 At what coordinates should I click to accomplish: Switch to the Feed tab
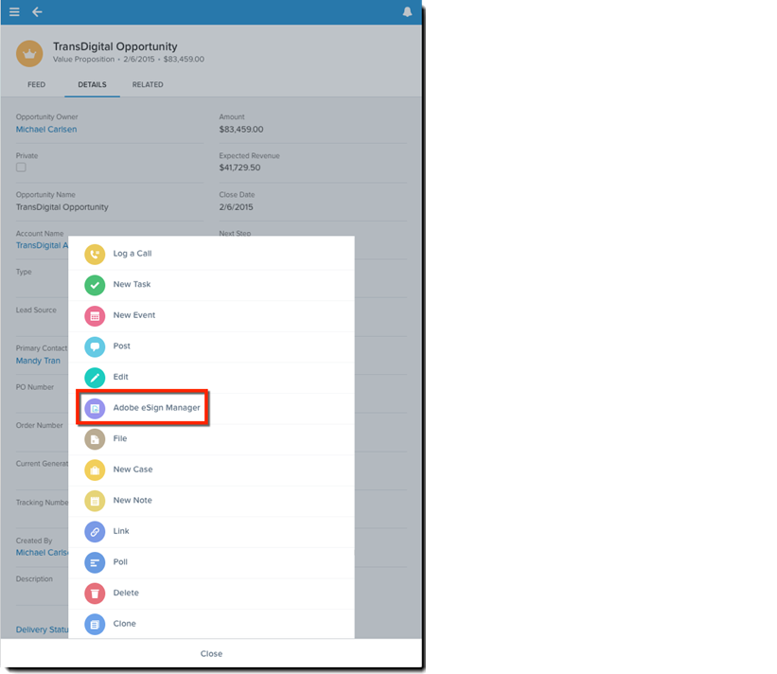click(x=36, y=85)
